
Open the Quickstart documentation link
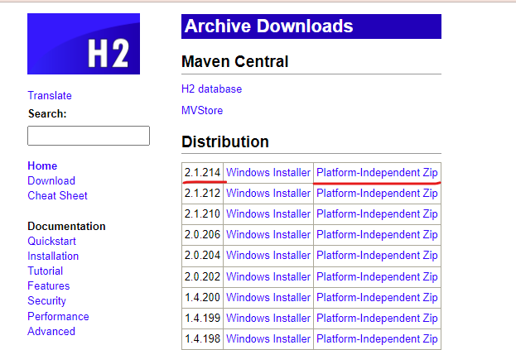[52, 241]
